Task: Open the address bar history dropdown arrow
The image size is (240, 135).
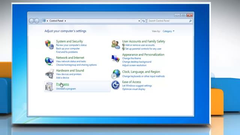Action: click(139, 21)
